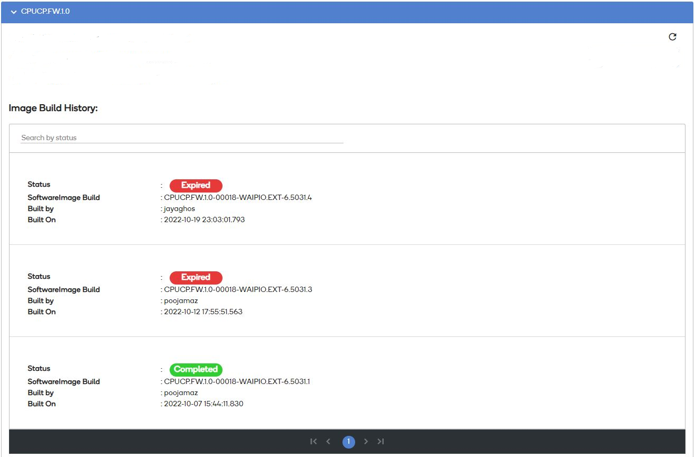Select build name CPUCP.FW.1.0-00018-WAIPIO.EXT-6.5031.4
Screen dimensions: 695x457
238,198
